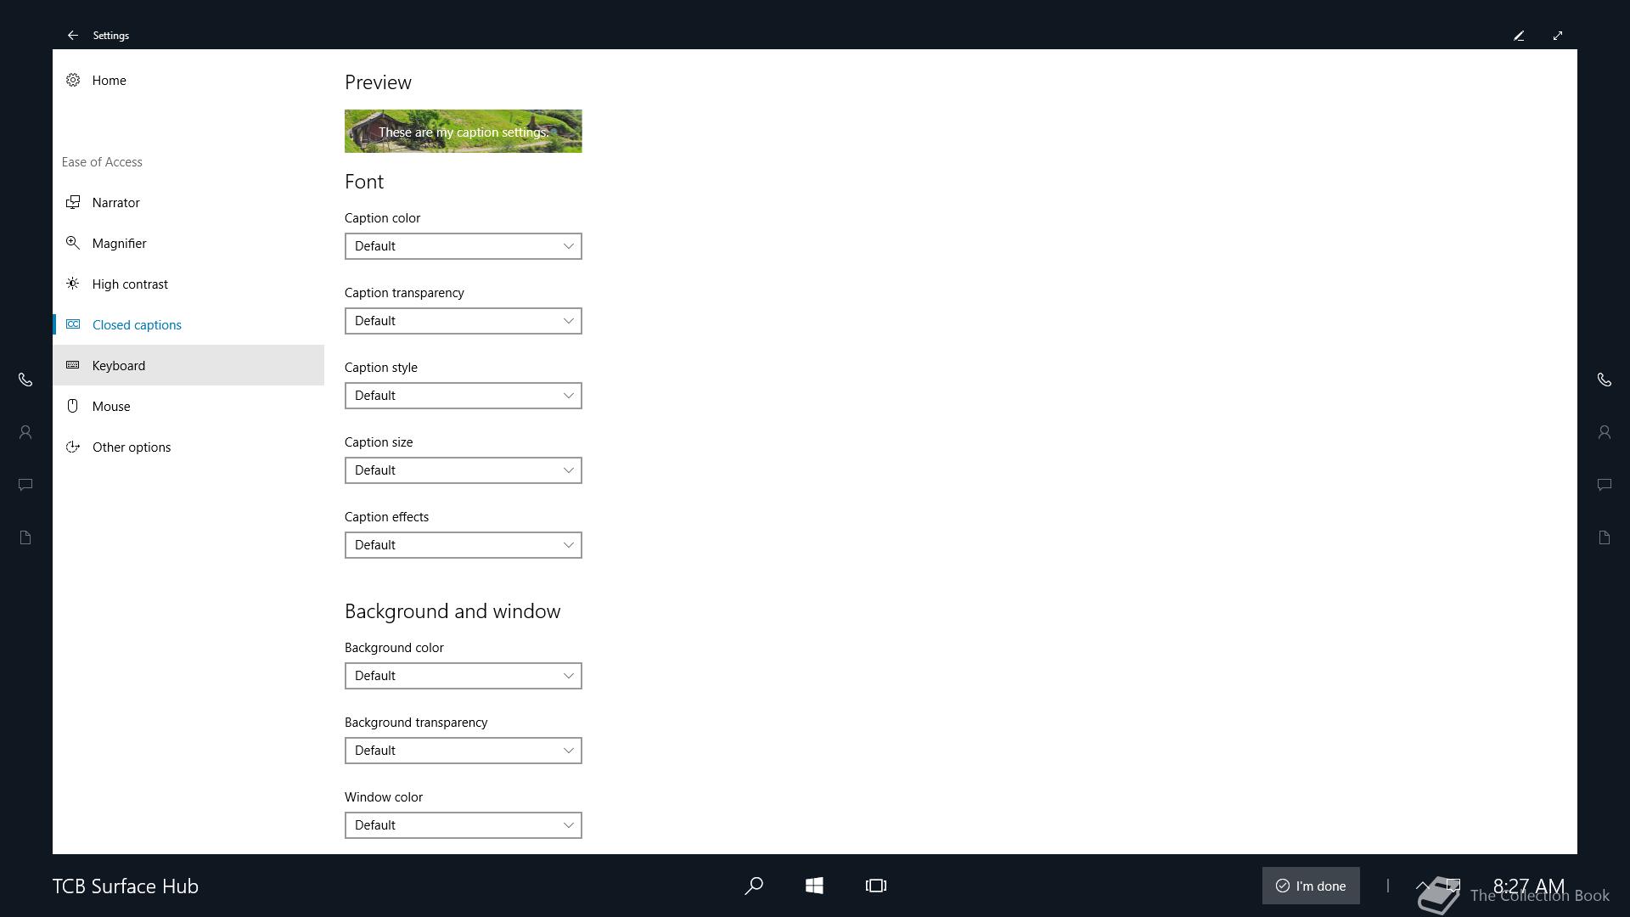
Task: Go to the Home settings page
Action: (188, 80)
